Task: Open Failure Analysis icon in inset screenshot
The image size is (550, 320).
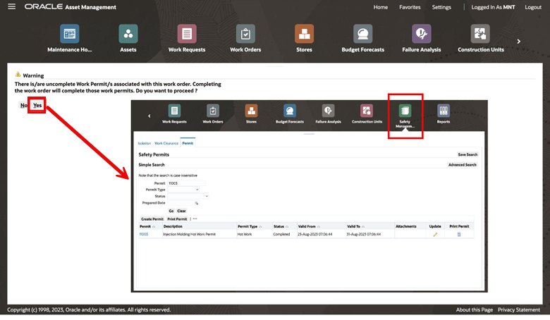Action: coord(328,111)
